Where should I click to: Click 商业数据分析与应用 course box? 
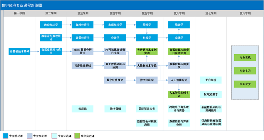click(x=115, y=66)
